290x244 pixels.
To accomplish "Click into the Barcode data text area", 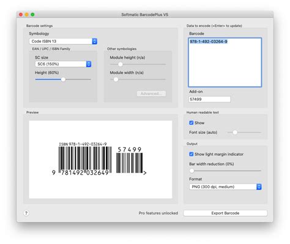I will [x=225, y=62].
